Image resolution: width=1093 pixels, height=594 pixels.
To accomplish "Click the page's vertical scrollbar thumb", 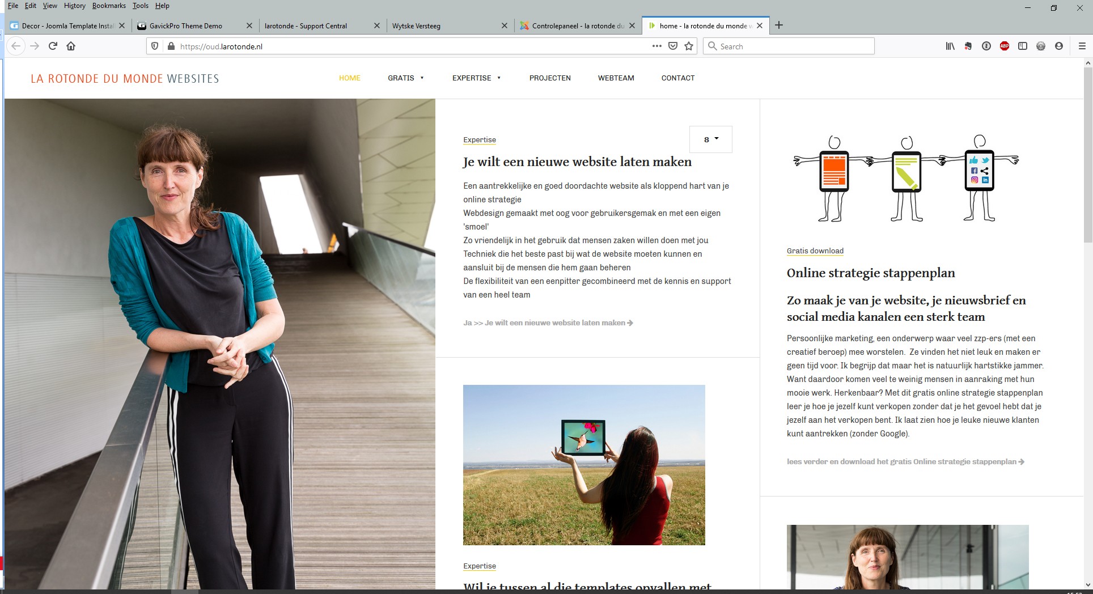I will click(x=1087, y=153).
